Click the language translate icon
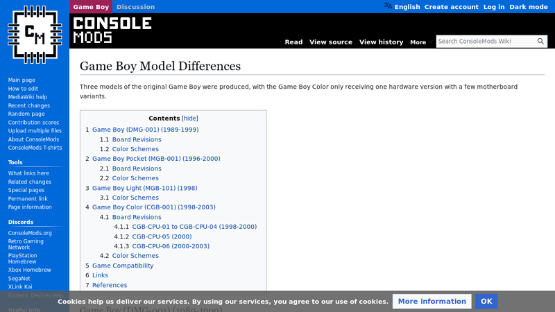The image size is (555, 312). click(388, 6)
